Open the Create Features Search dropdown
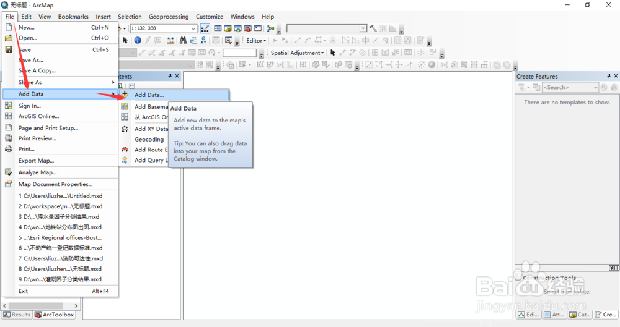Viewport: 620px width, 327px height. click(595, 87)
